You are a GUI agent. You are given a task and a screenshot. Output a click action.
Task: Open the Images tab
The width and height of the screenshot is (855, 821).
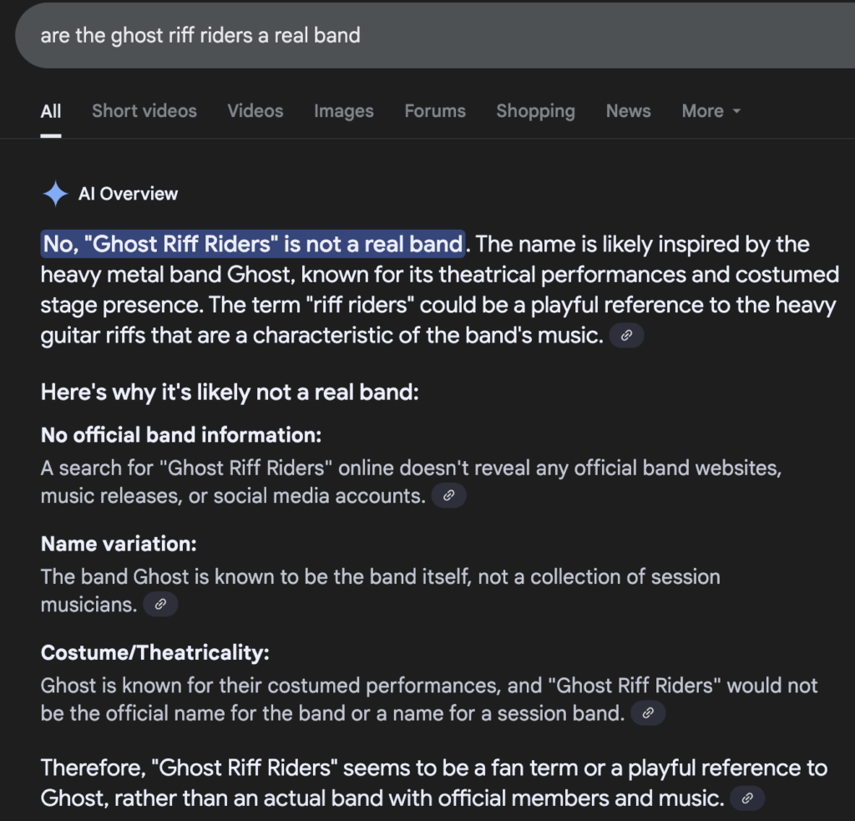pyautogui.click(x=344, y=111)
